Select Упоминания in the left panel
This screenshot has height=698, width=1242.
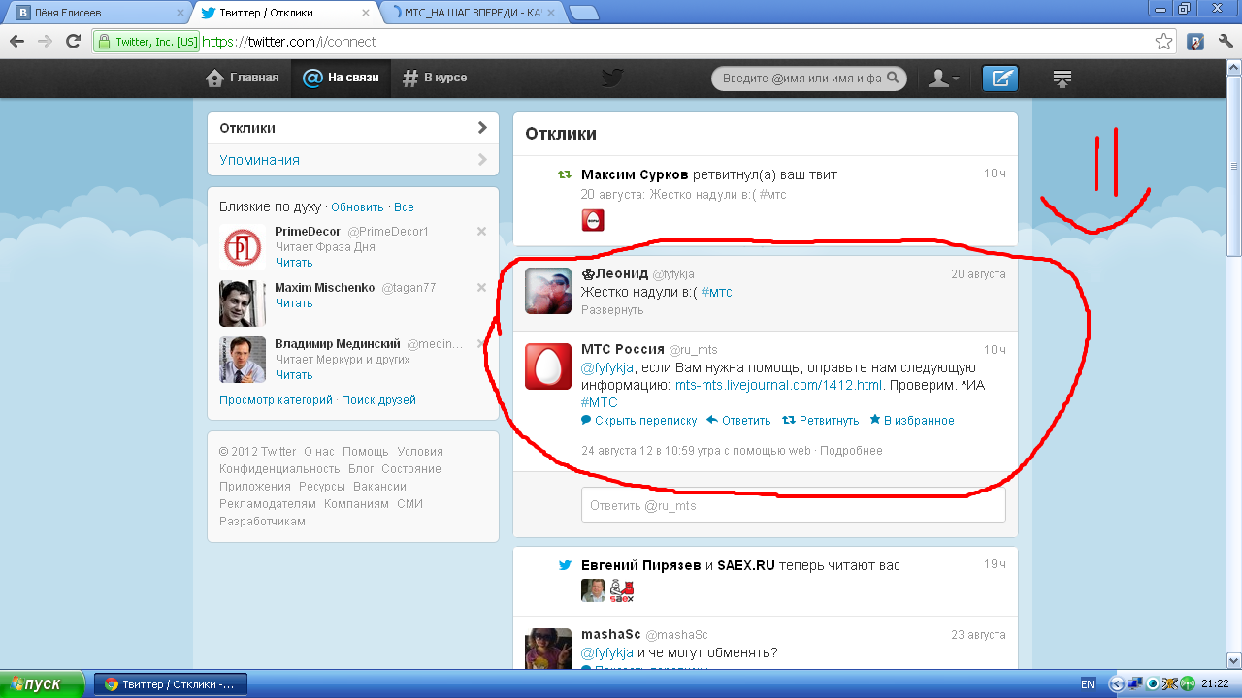tap(353, 160)
